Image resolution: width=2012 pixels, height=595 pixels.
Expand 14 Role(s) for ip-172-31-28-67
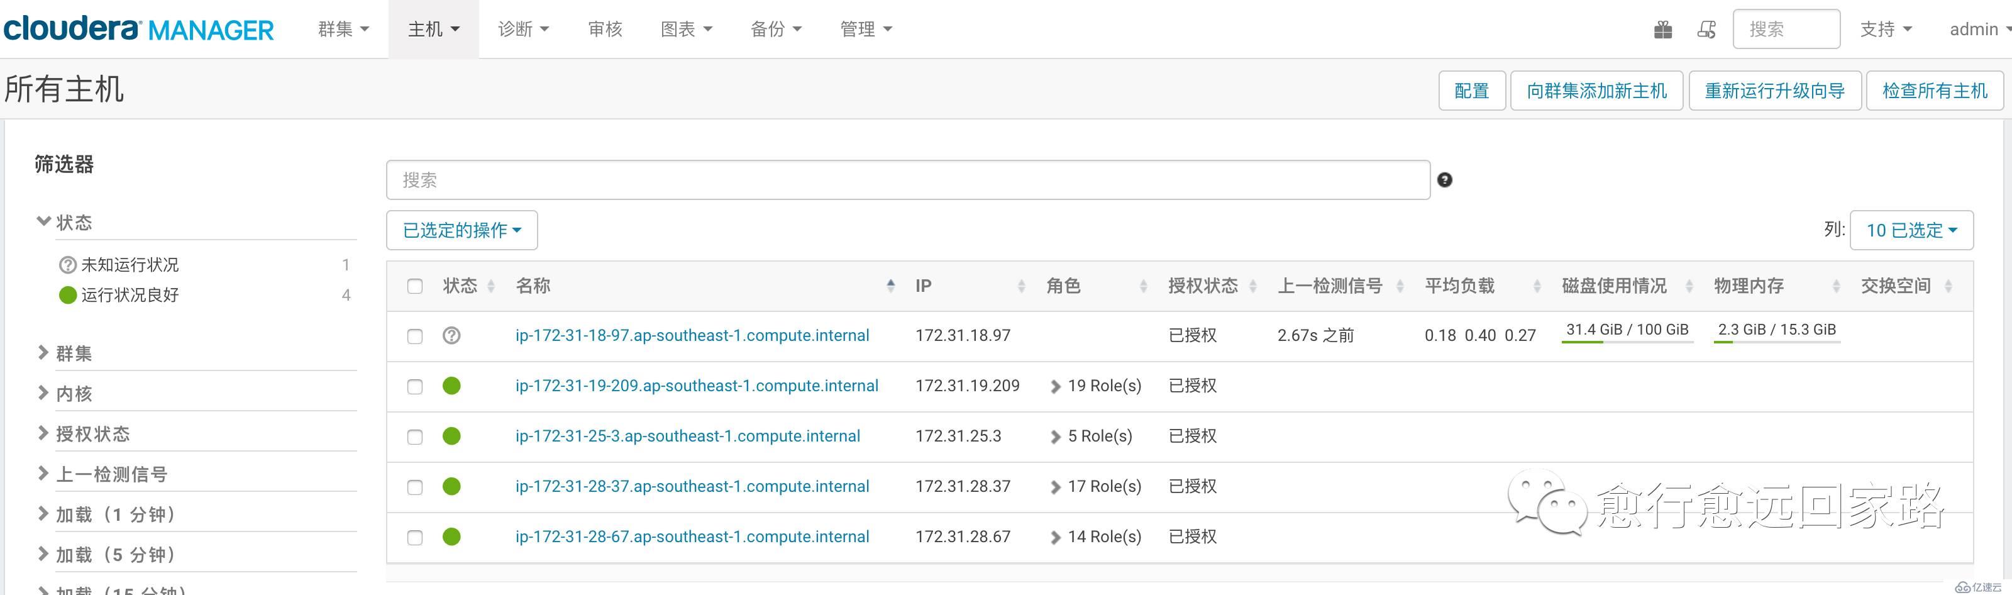point(1096,537)
